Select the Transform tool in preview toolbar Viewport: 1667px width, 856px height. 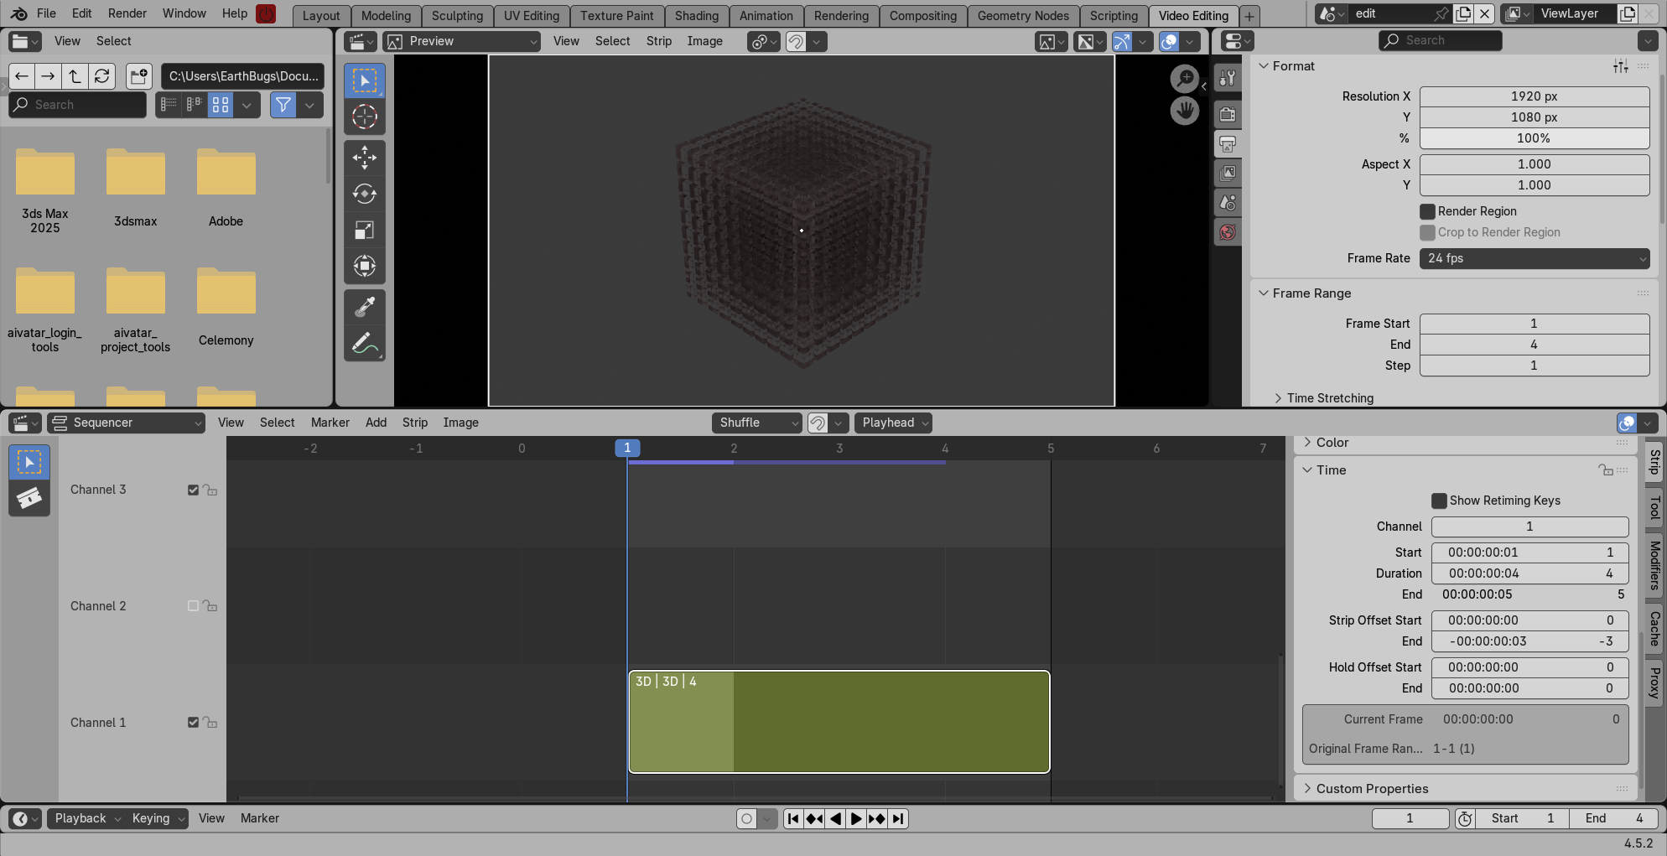365,266
